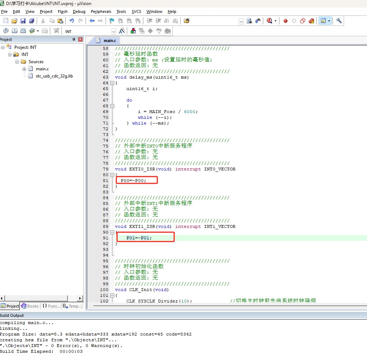367x356 pixels.
Task: Save the current file
Action: point(23,21)
